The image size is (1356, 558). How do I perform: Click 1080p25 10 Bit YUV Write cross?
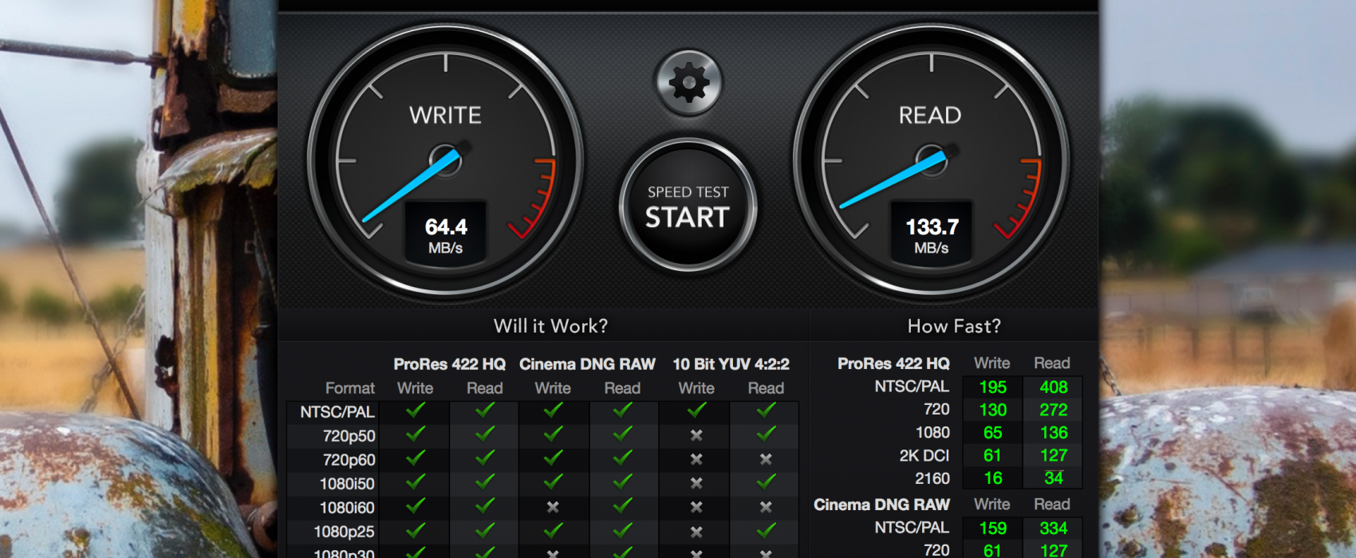[x=696, y=531]
